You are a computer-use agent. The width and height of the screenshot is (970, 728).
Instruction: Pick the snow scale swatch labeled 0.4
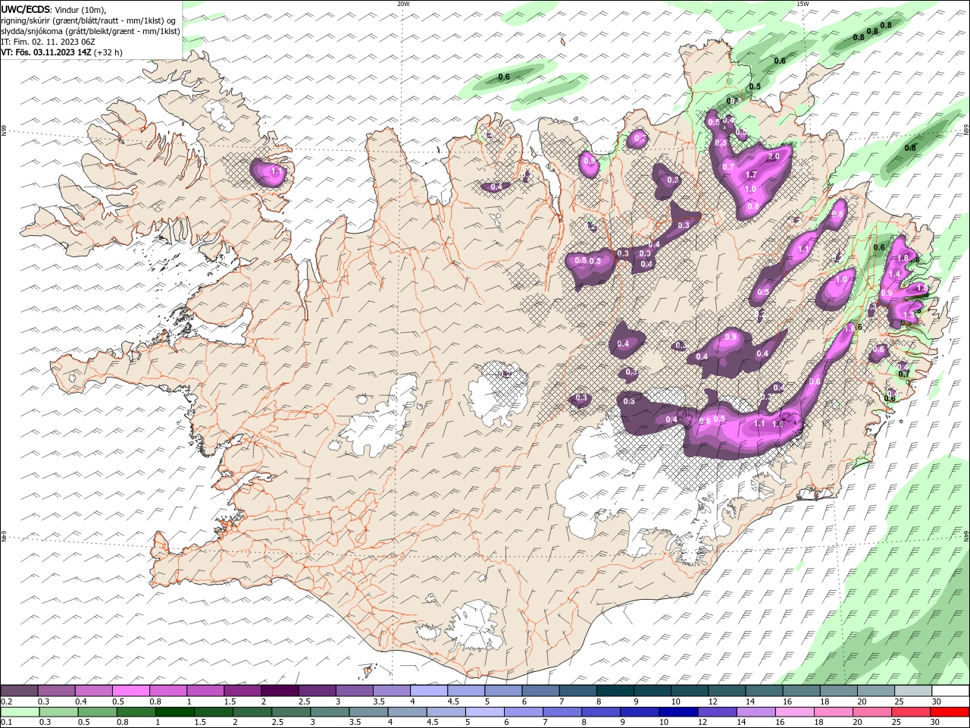coord(95,691)
